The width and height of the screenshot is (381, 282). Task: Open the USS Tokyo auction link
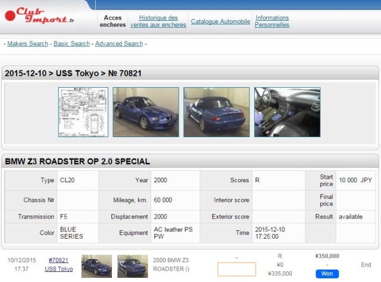58,269
